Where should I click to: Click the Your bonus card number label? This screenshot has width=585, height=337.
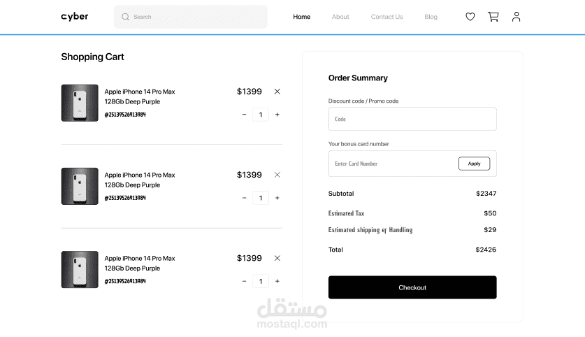(x=359, y=144)
